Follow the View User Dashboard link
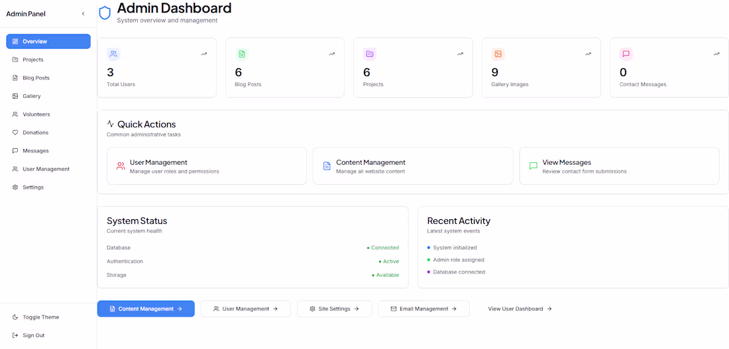Viewport: 729px width, 349px height. pos(520,309)
